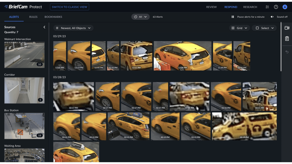
Task: Click the BriefCam Protect logo
Action: click(x=23, y=7)
